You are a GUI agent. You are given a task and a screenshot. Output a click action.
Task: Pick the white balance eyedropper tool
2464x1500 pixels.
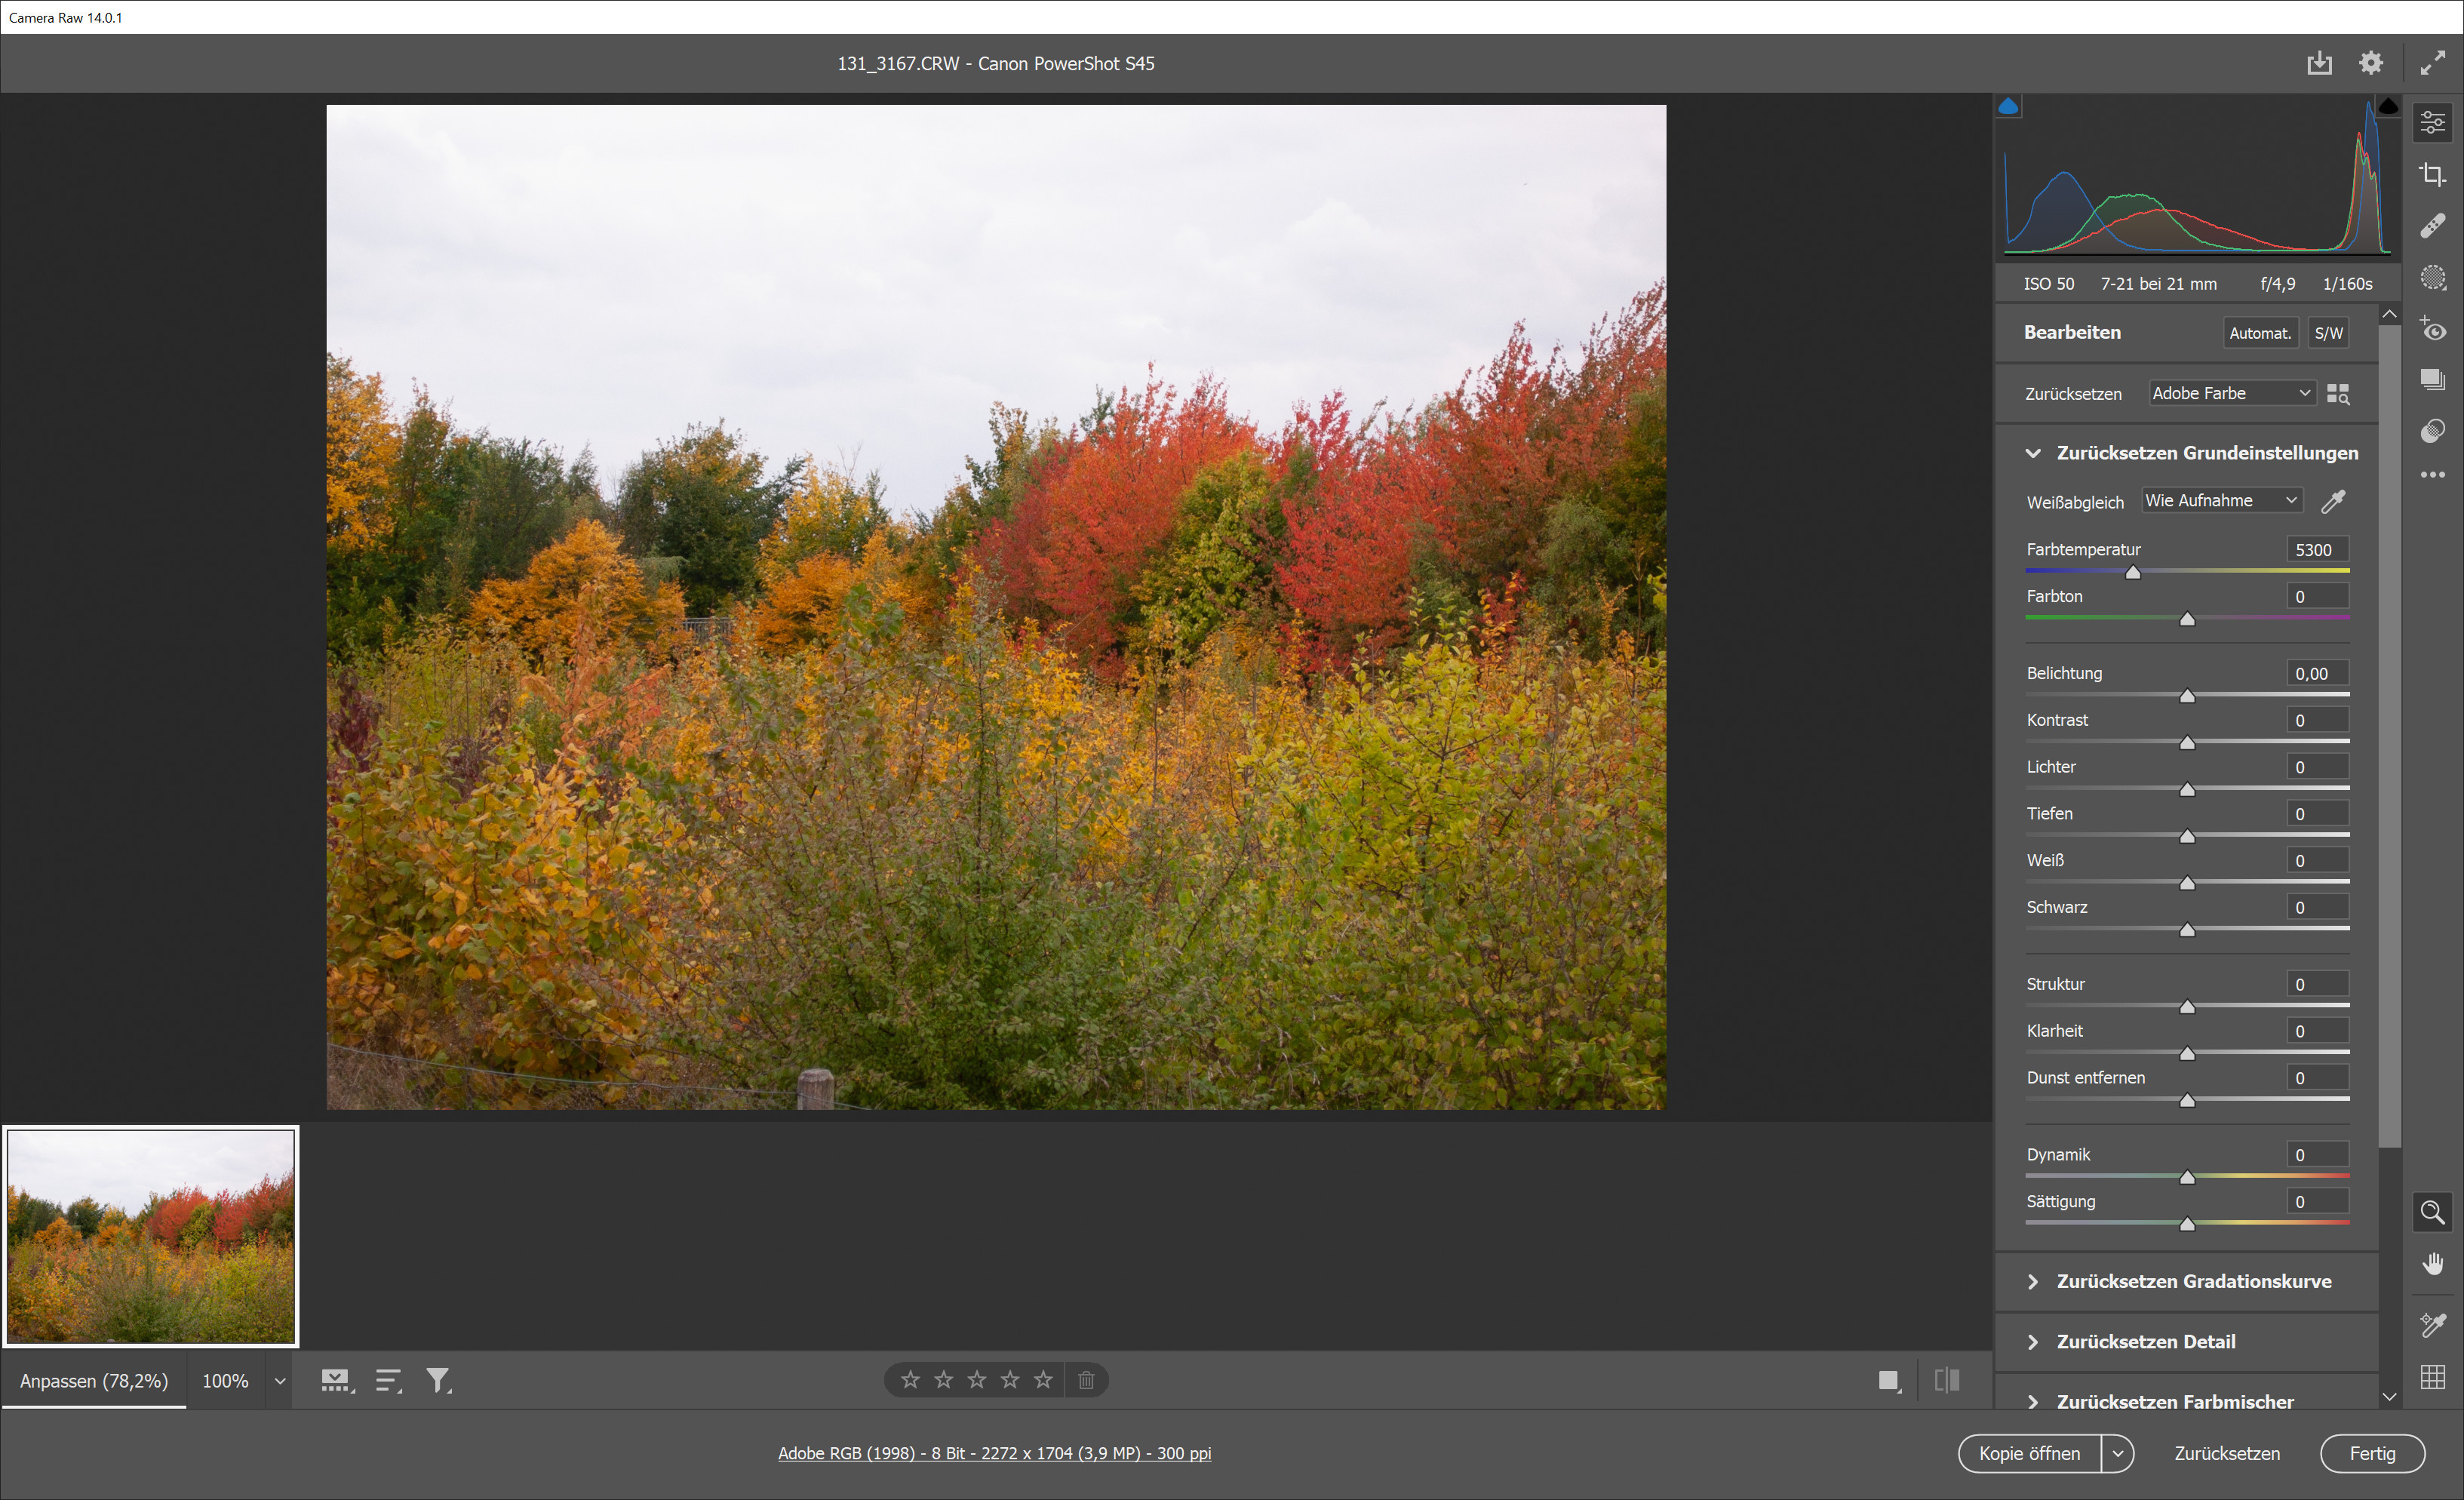(2333, 501)
